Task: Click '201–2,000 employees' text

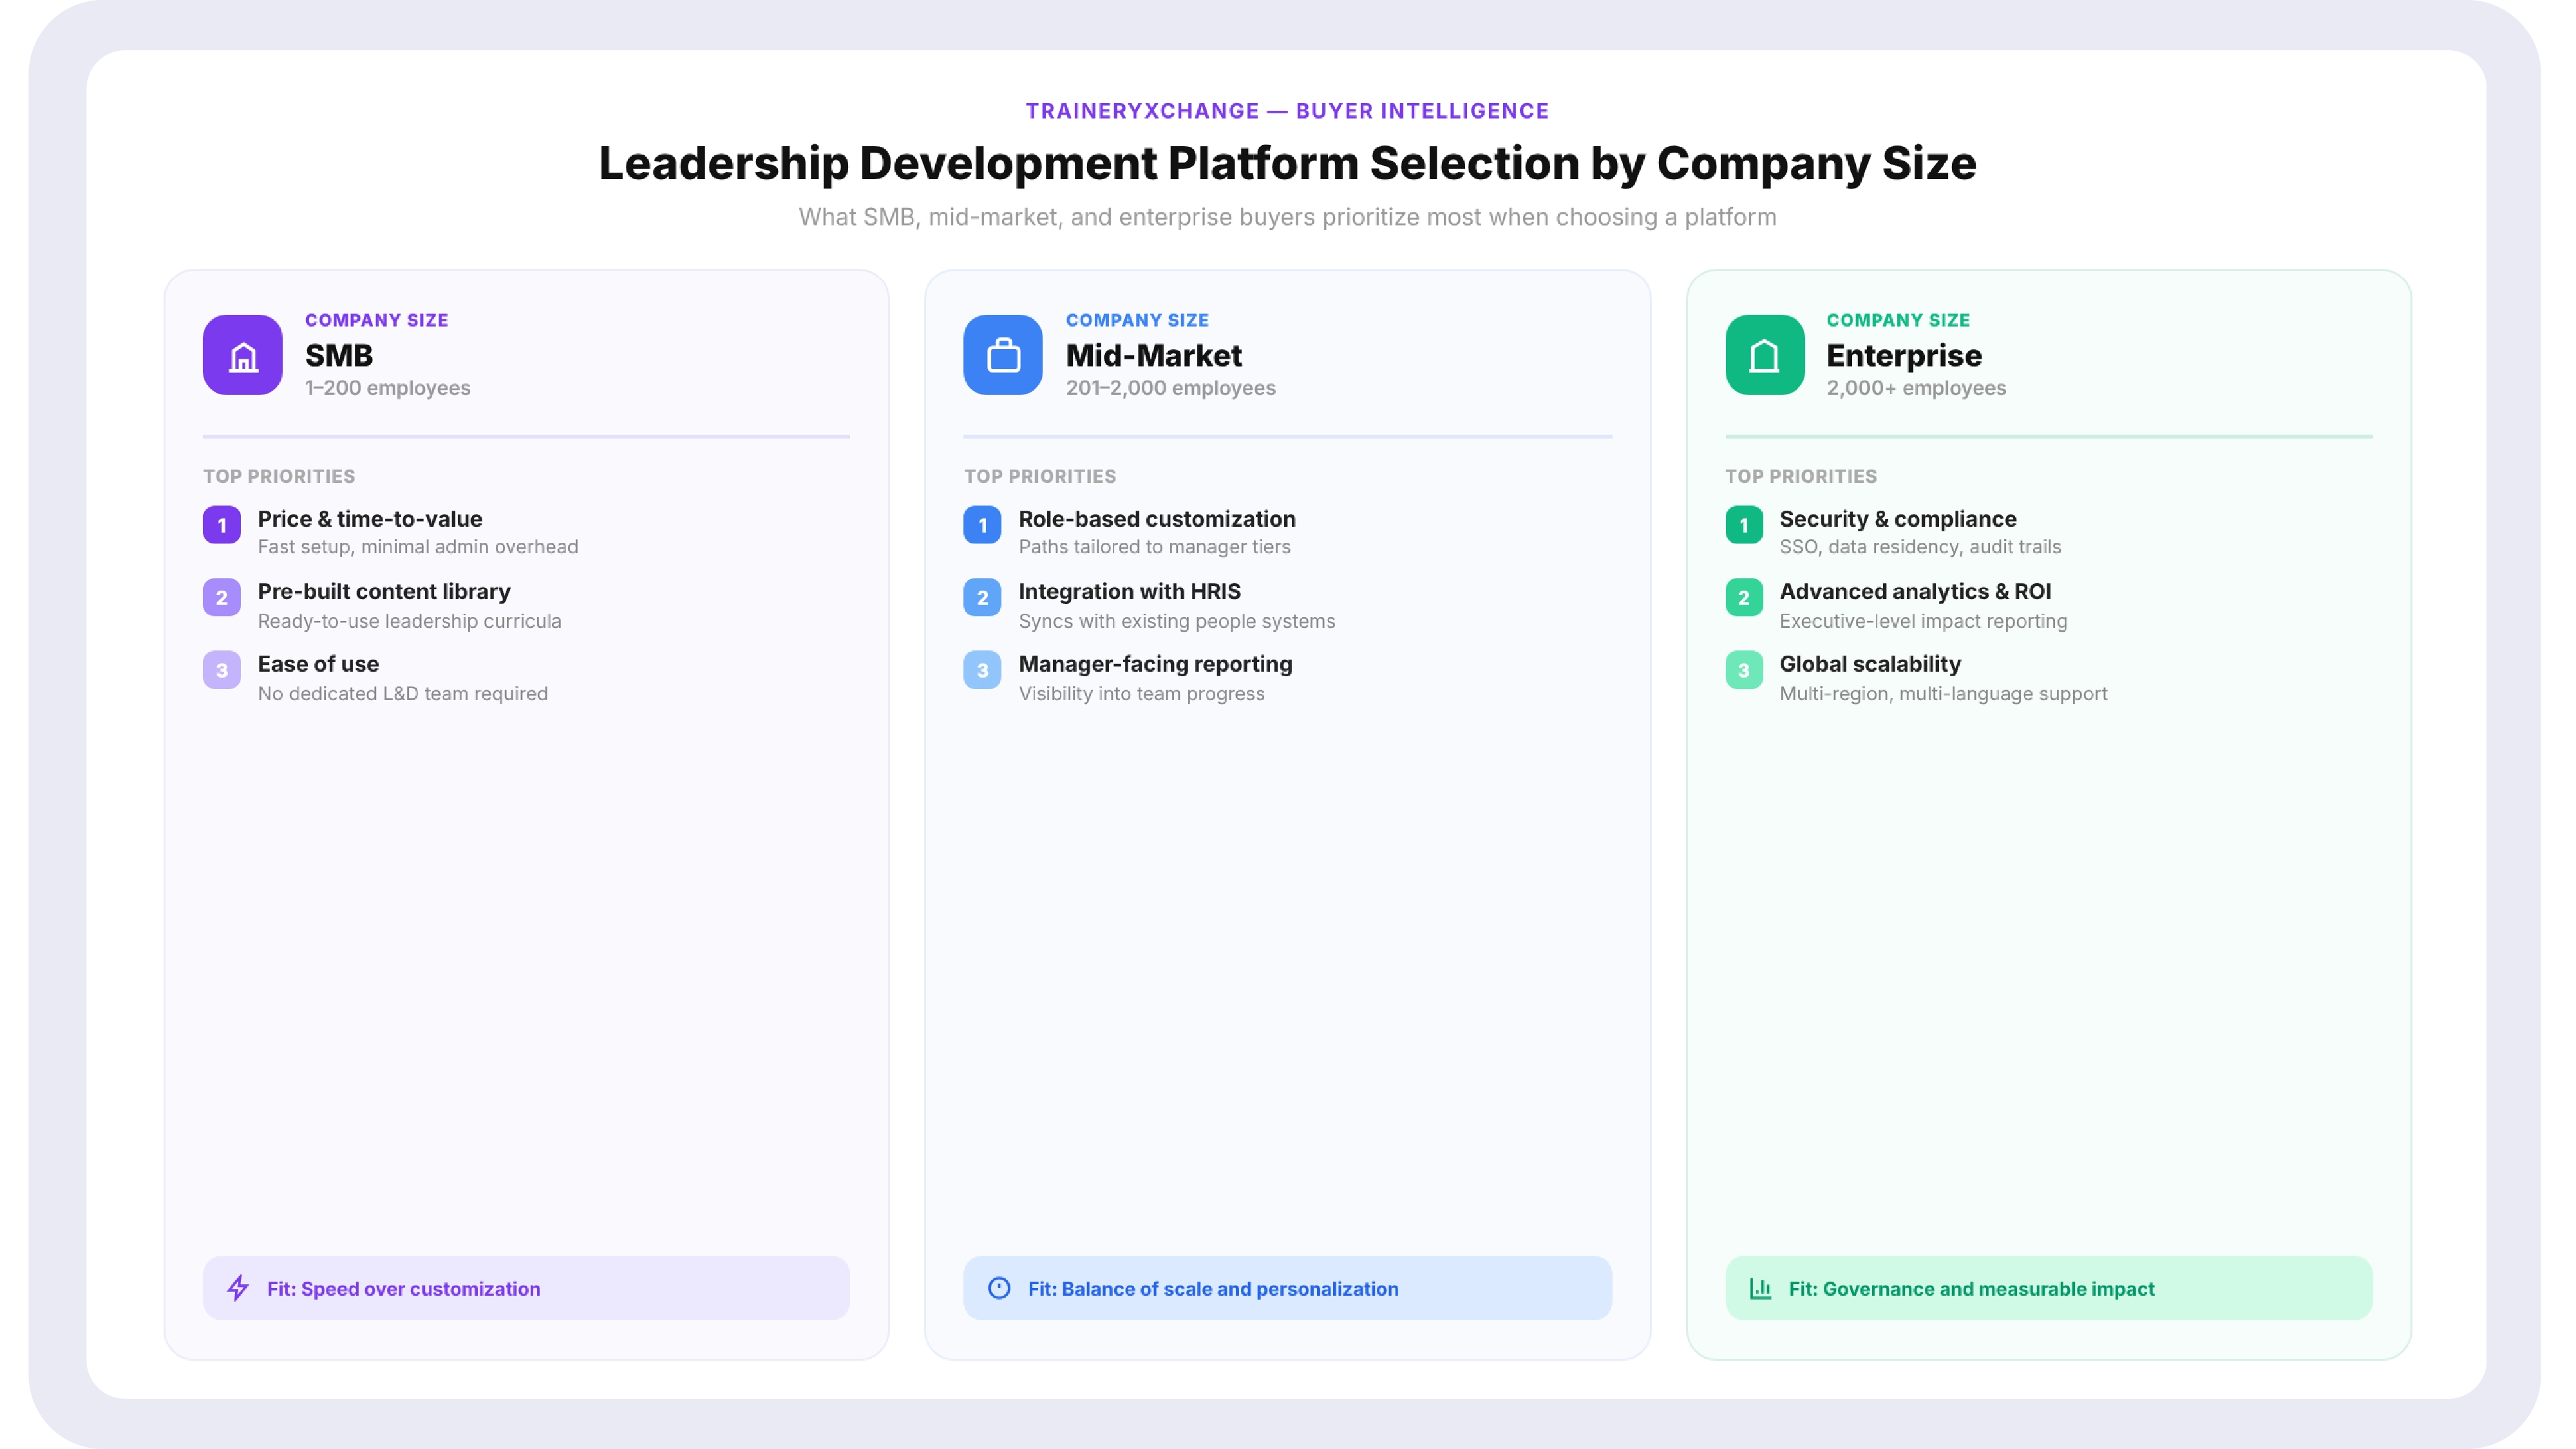Action: tap(1171, 388)
